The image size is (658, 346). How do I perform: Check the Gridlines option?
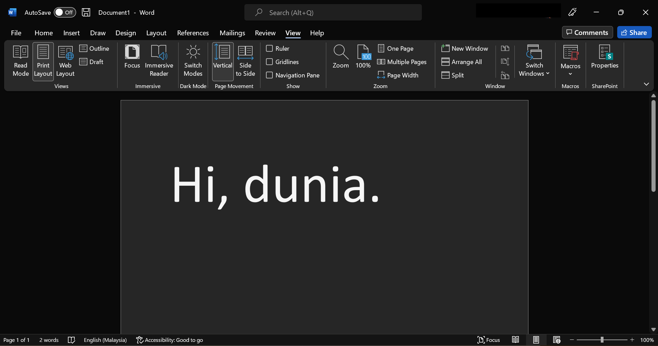coord(270,62)
